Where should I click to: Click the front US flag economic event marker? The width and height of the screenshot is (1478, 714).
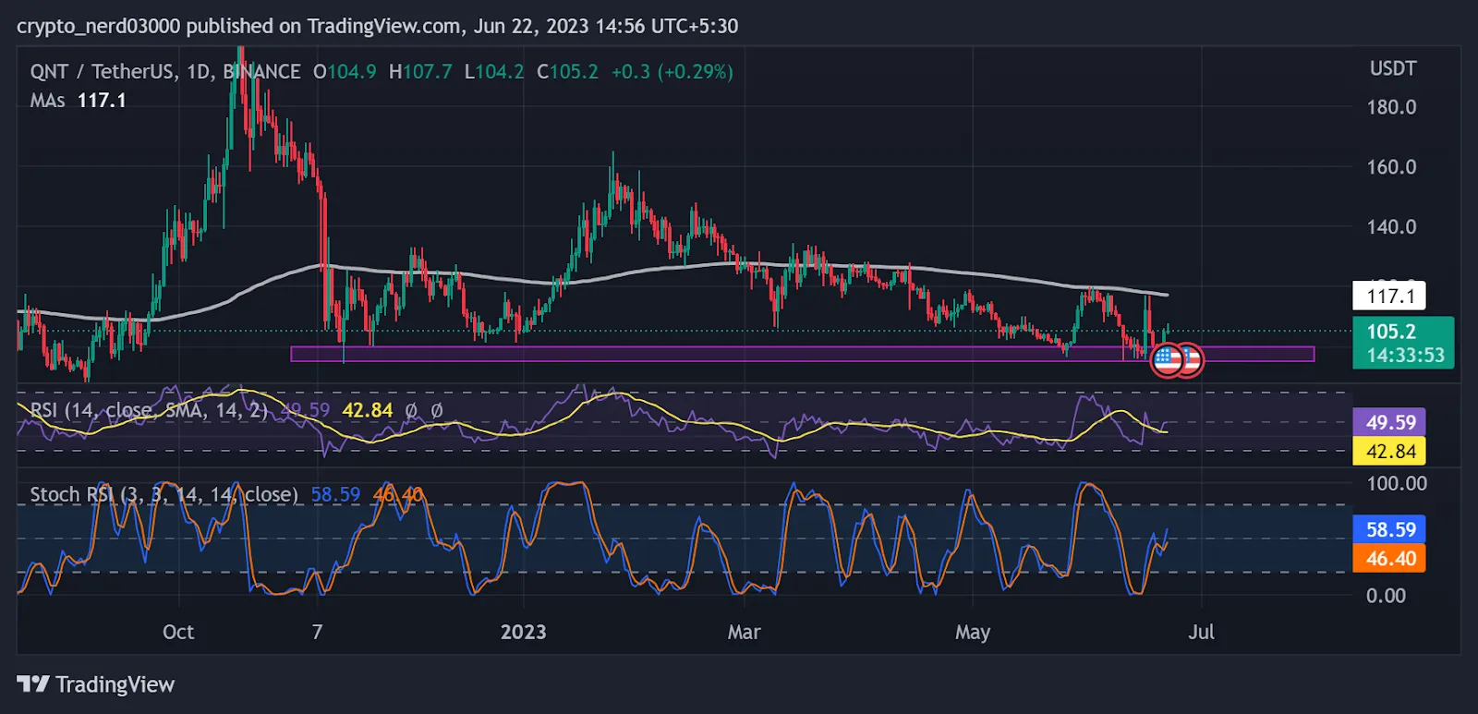(x=1168, y=360)
